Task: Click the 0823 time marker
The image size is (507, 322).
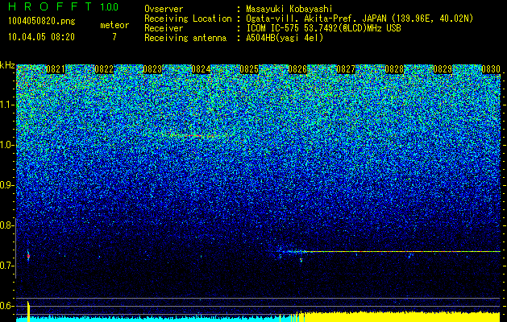Action: (152, 69)
